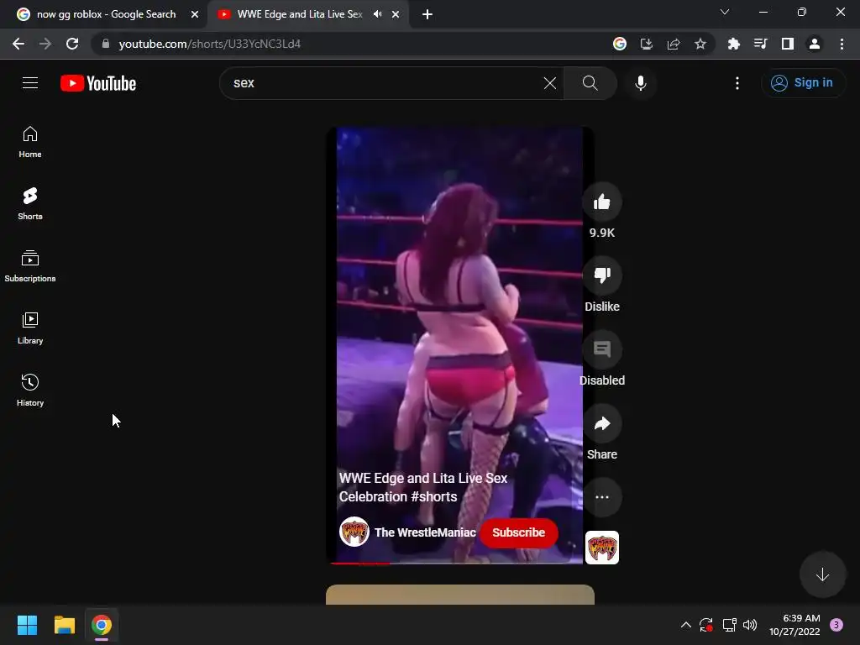Open History in the sidebar
860x645 pixels.
30,390
